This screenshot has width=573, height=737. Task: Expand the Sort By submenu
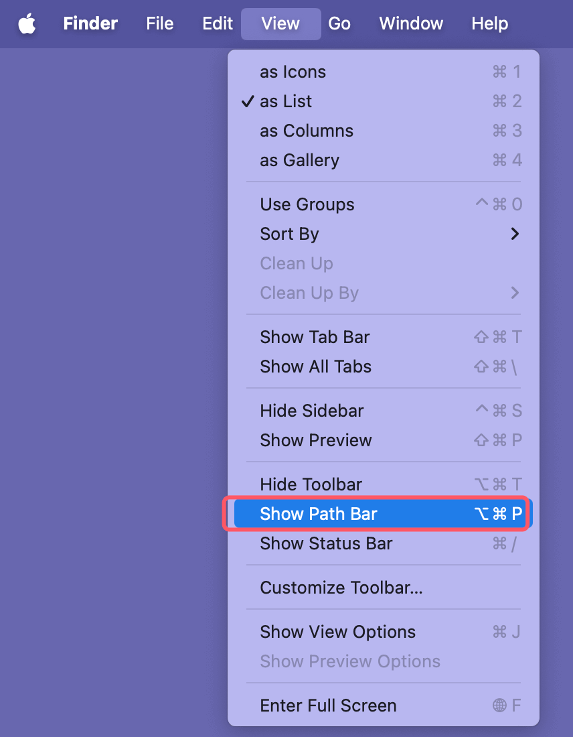(289, 234)
